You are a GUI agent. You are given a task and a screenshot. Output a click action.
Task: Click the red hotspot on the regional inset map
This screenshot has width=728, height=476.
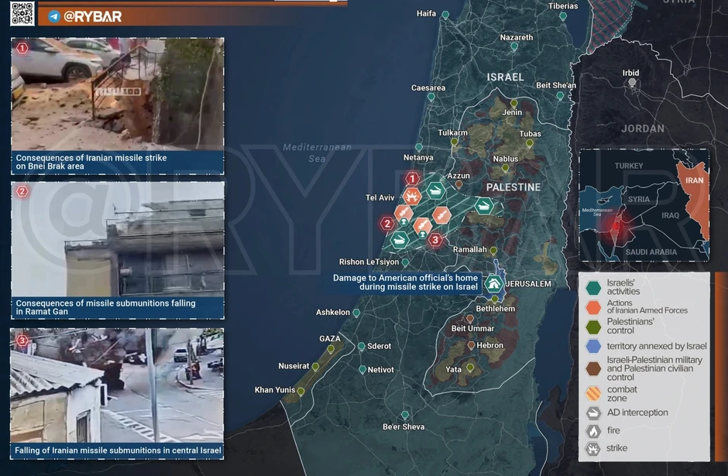click(x=616, y=227)
